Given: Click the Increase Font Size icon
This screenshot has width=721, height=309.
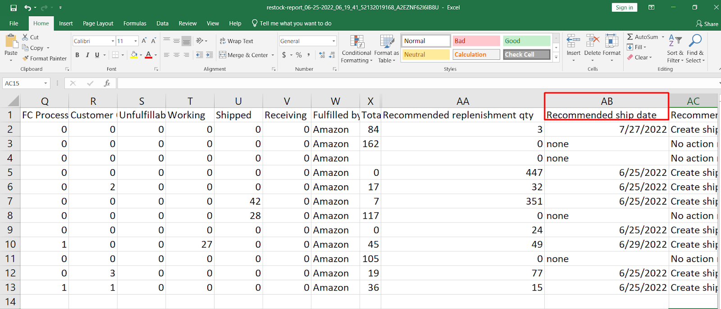Looking at the screenshot, I should (144, 41).
